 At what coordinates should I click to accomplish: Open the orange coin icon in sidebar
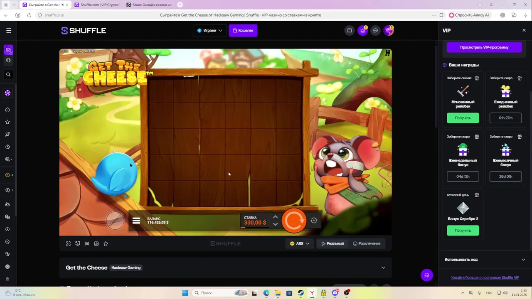[x=7, y=175]
